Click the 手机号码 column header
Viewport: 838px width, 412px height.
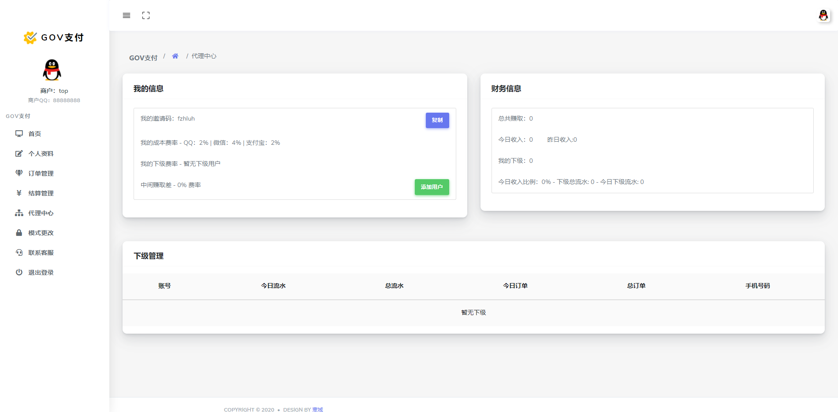[757, 286]
